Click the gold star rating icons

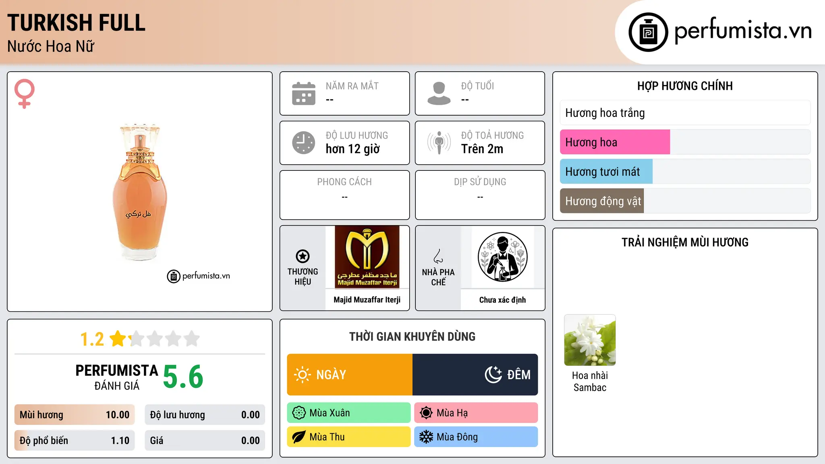(x=155, y=339)
